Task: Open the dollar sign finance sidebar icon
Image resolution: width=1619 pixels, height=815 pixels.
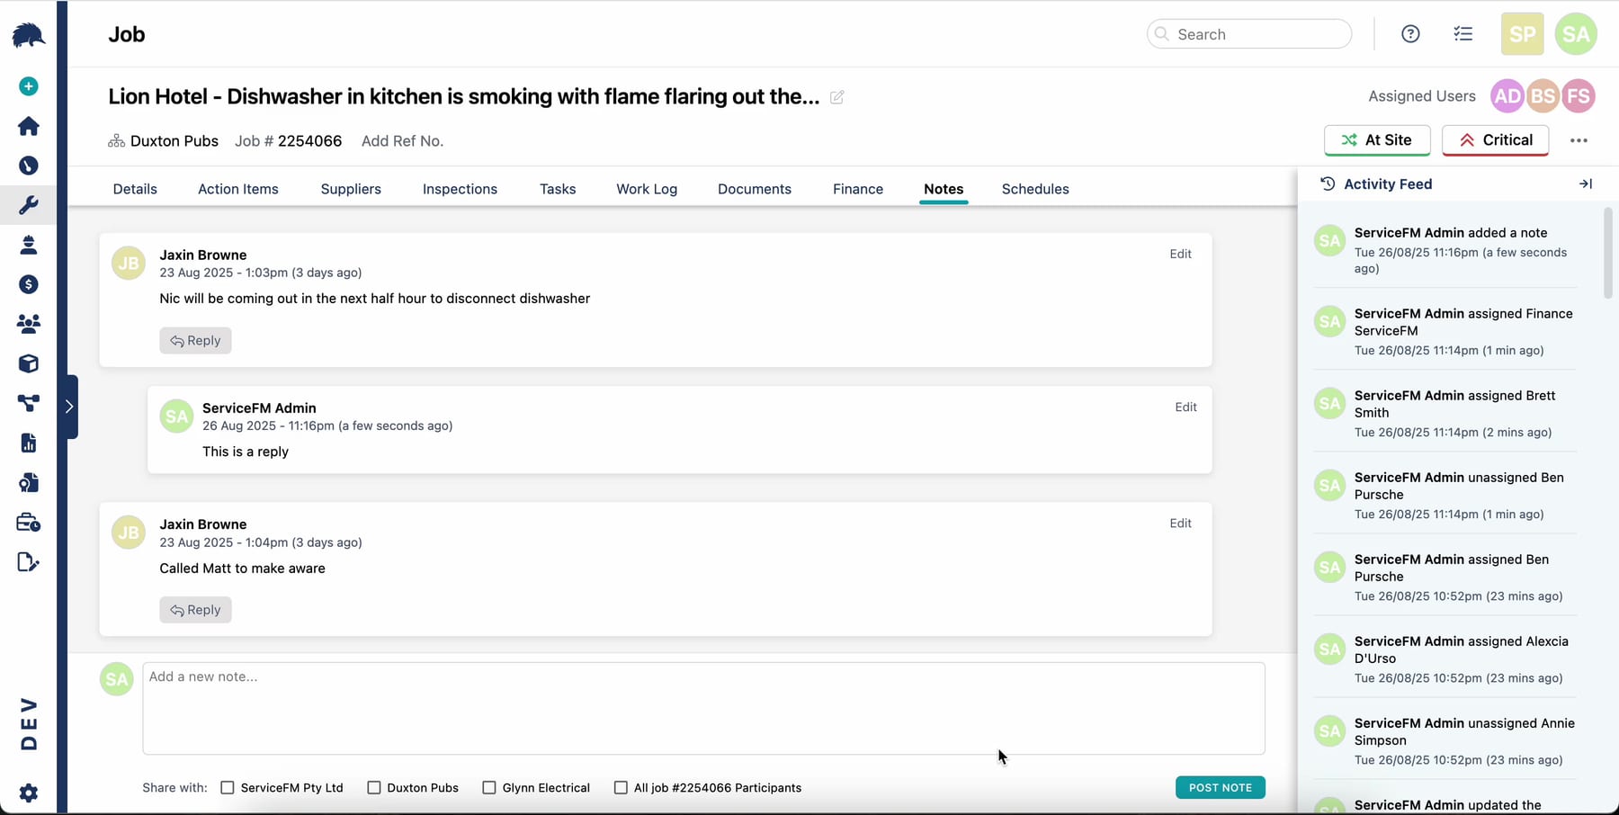Action: click(x=29, y=284)
